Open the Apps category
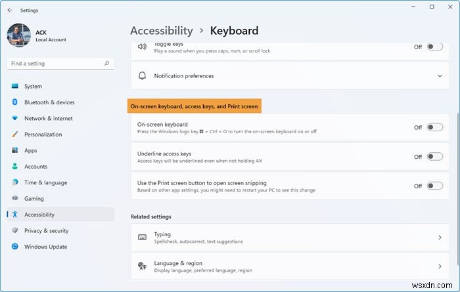 point(60,150)
